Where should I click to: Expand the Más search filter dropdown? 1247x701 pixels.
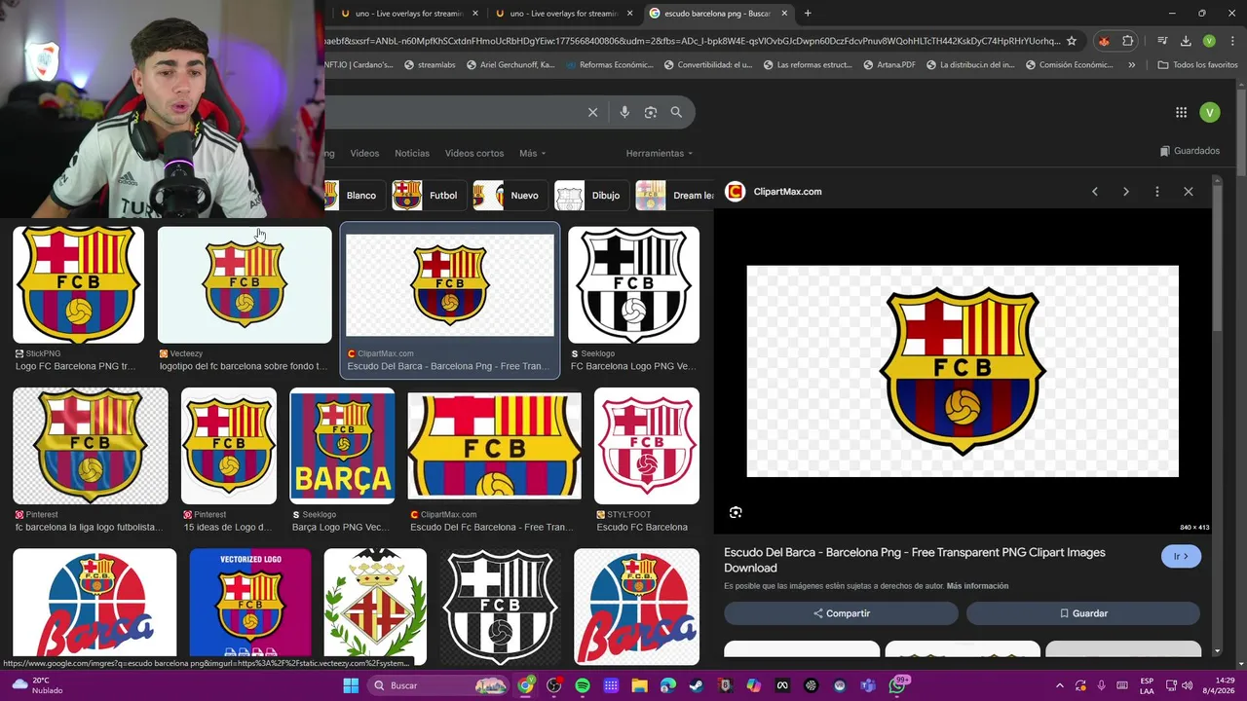pos(532,153)
